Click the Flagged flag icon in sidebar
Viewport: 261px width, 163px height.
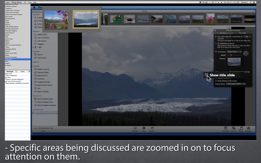[x=35, y=44]
